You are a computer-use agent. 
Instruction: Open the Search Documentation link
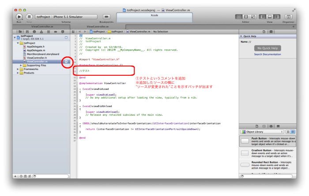268,54
